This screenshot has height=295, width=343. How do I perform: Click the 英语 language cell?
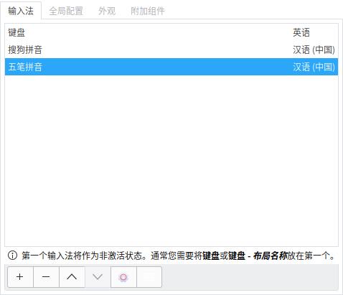coord(301,32)
